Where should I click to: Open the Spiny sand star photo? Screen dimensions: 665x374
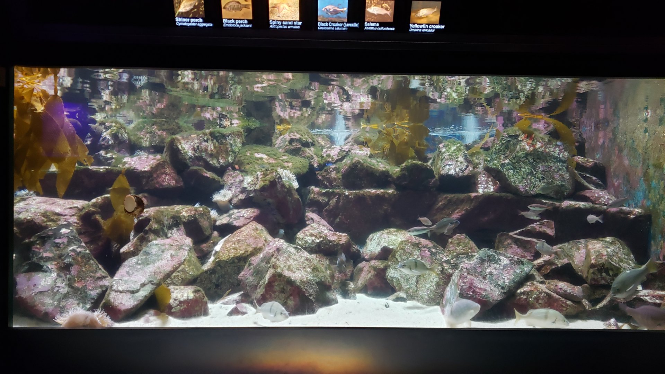point(284,10)
